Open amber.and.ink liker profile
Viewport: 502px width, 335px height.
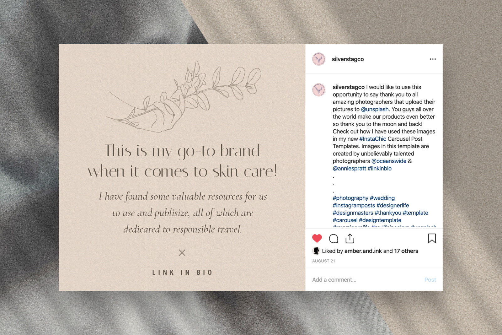[363, 251]
